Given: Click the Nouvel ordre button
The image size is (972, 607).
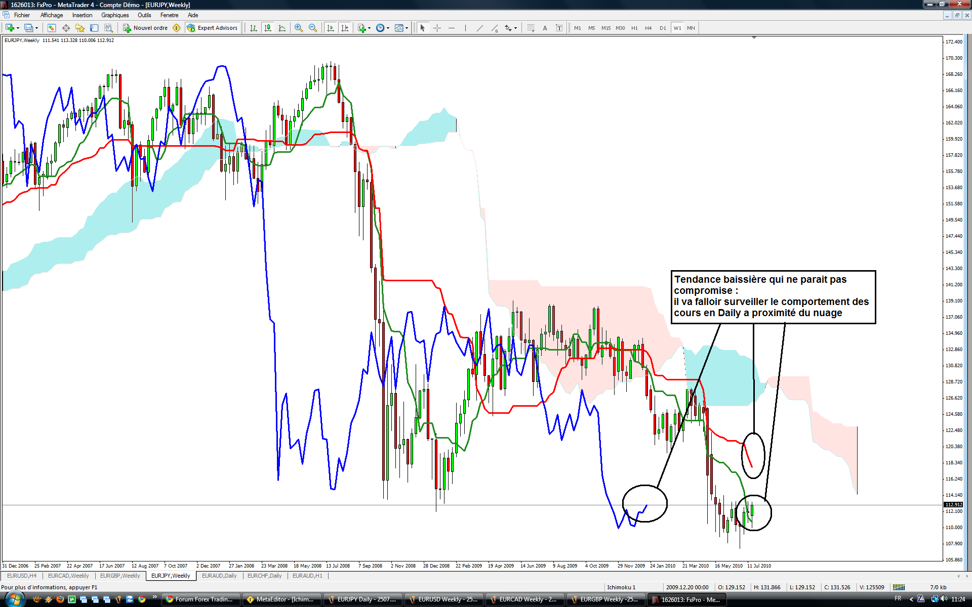Looking at the screenshot, I should 145,28.
